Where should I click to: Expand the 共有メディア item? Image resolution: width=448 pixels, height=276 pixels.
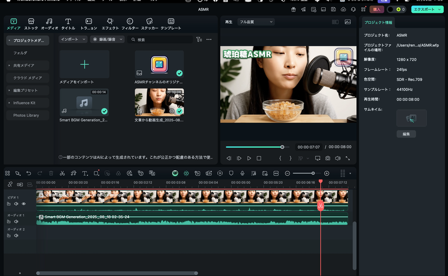(x=9, y=66)
